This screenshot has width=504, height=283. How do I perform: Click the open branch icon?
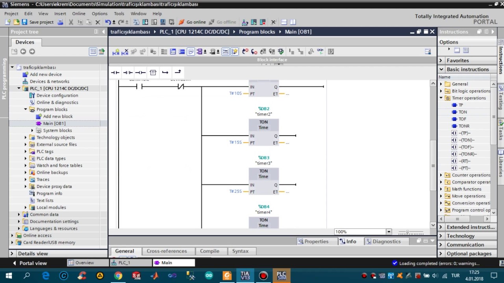pos(165,72)
